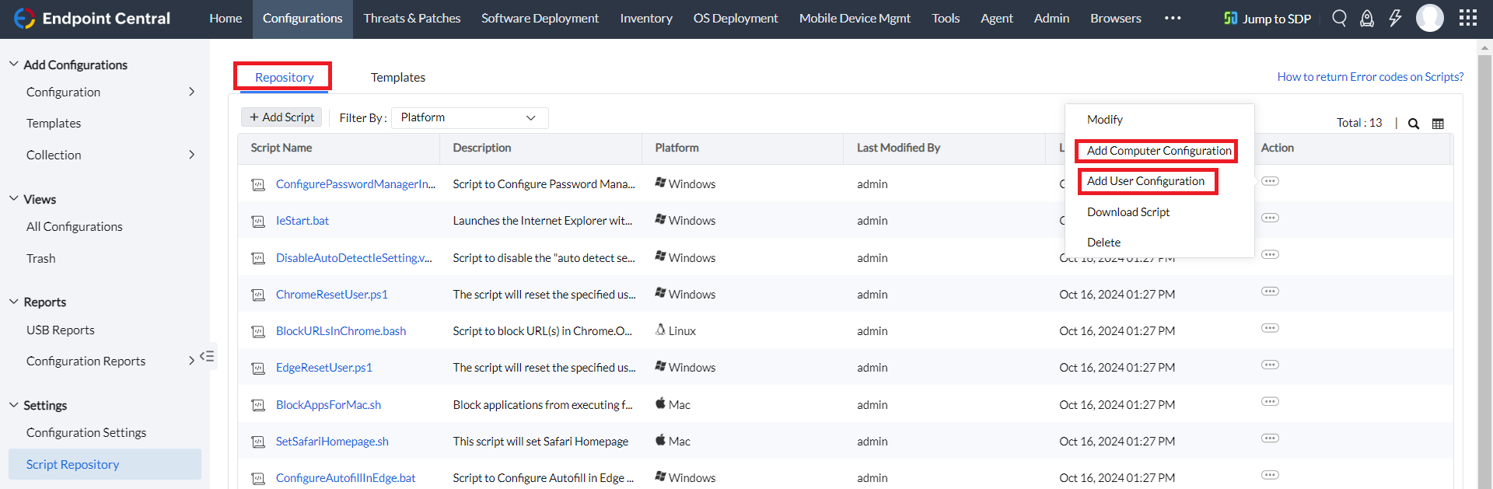Collapse the Add Configurations section
Viewport: 1493px width, 489px height.
click(x=14, y=65)
